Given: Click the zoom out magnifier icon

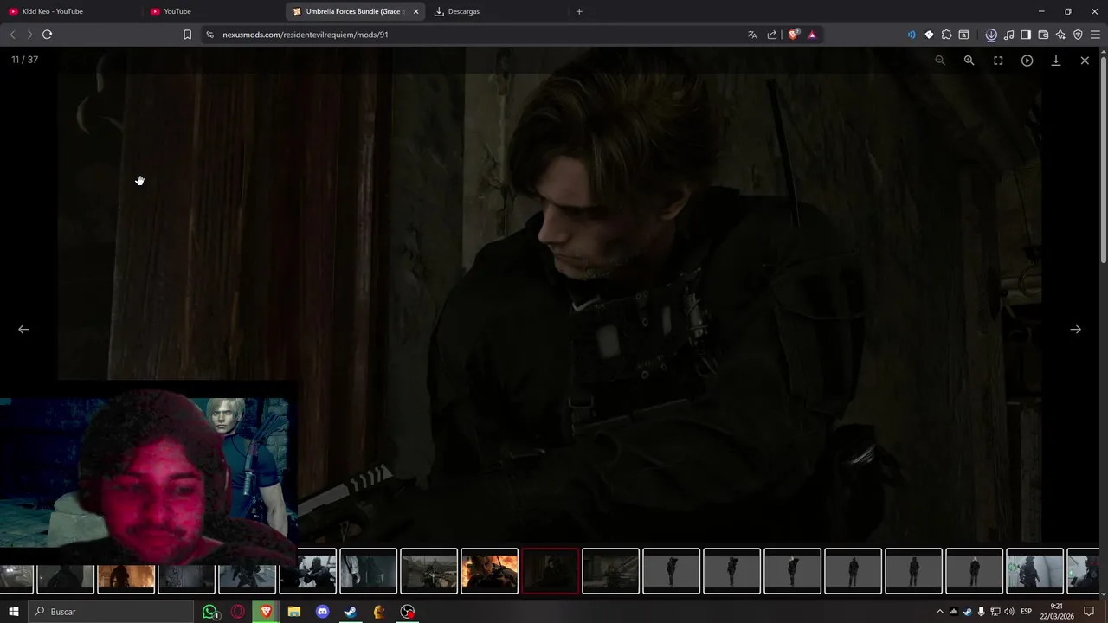Looking at the screenshot, I should click(940, 61).
